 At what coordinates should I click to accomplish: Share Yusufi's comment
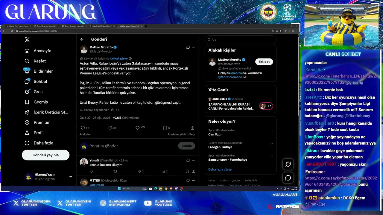(x=194, y=171)
